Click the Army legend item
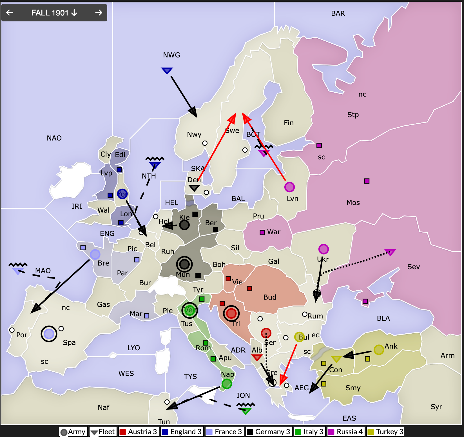The width and height of the screenshot is (464, 437). tap(73, 432)
